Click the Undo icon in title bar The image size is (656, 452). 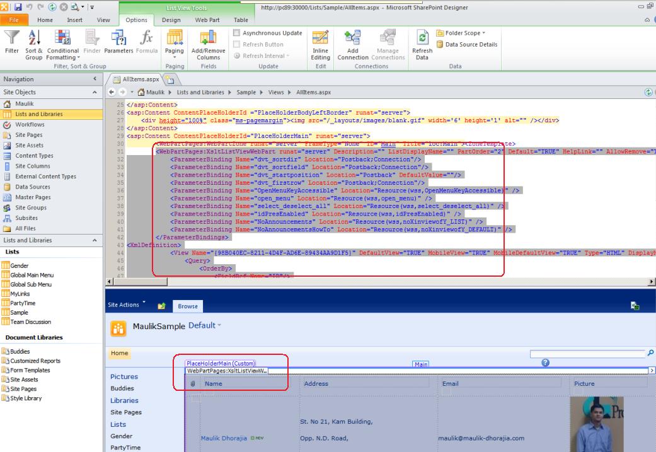(x=29, y=7)
